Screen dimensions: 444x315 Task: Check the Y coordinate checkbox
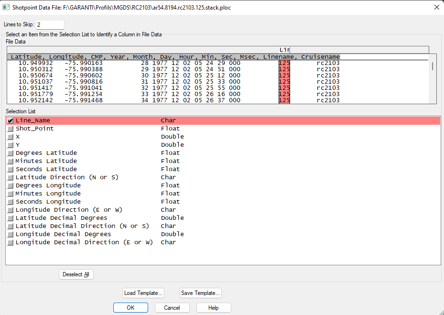pyautogui.click(x=11, y=145)
